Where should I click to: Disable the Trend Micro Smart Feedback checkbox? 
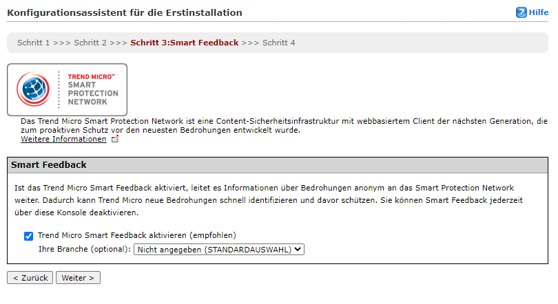pos(29,236)
